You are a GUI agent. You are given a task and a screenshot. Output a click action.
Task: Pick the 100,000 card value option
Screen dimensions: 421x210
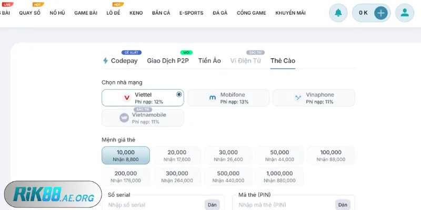coord(331,155)
